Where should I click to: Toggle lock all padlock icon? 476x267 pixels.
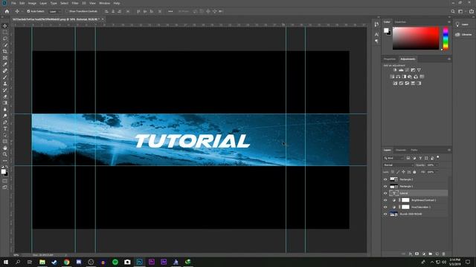[415, 172]
